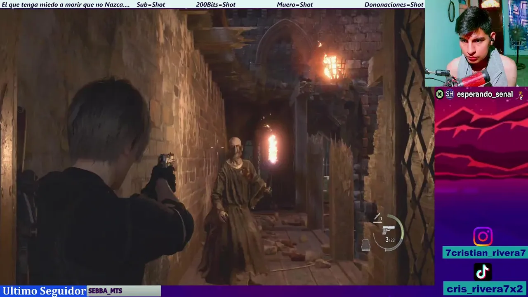This screenshot has height=297, width=528.
Task: Click the 'Muero=Shot' banner text
Action: pos(295,5)
